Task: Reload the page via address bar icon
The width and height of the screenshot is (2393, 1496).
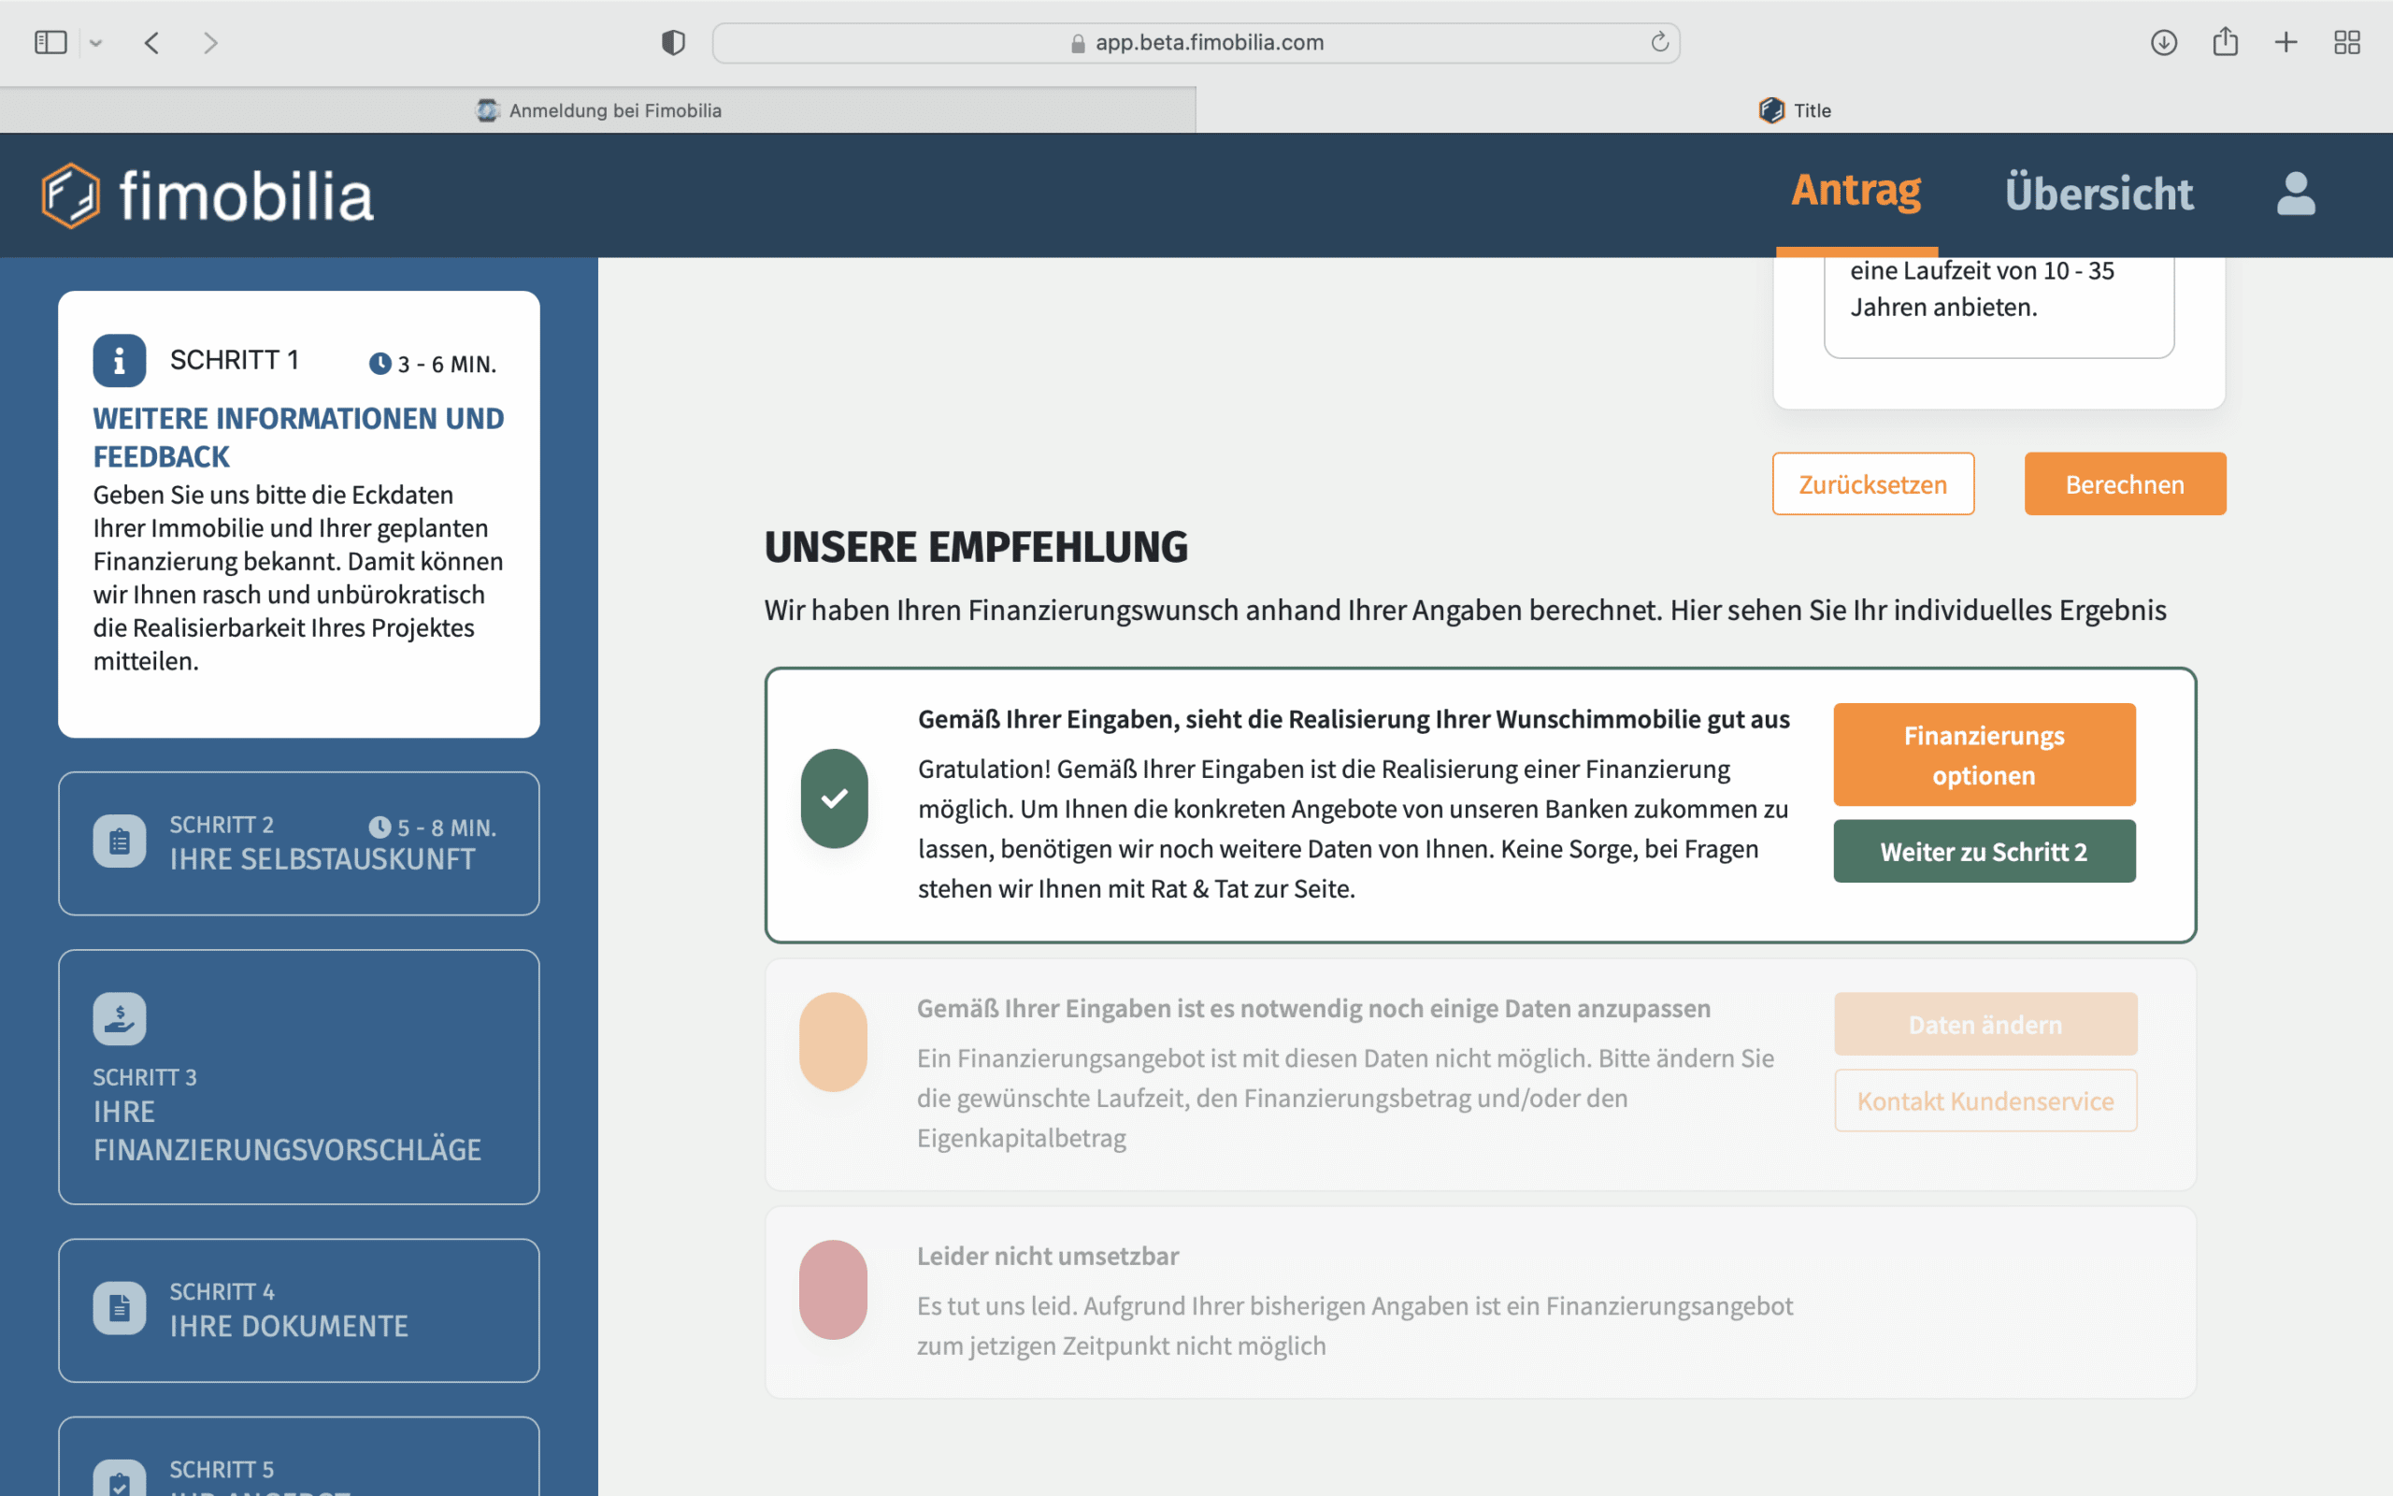Action: pos(1659,43)
